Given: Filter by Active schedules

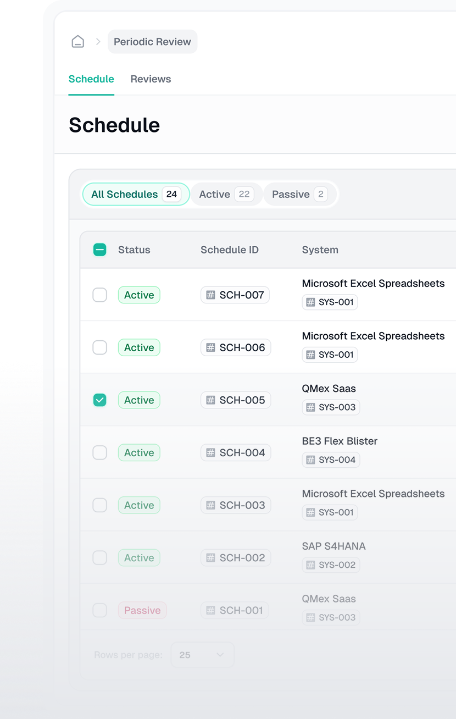Looking at the screenshot, I should [x=226, y=194].
